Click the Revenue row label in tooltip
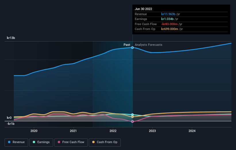The width and height of the screenshot is (236, 150). [141, 14]
